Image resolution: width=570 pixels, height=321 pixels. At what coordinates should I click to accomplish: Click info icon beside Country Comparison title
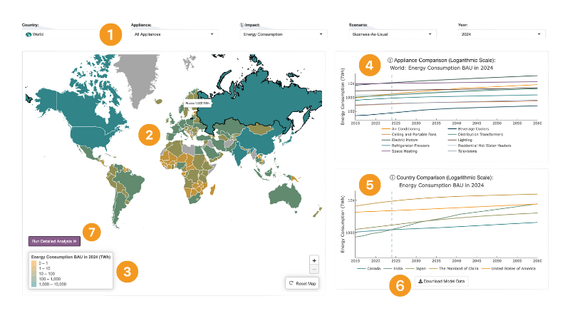(393, 178)
